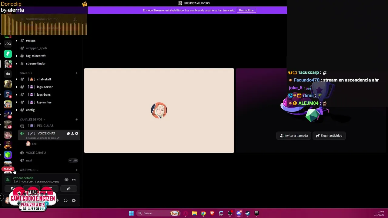Click the green voice connection signal icon

click(x=8, y=180)
